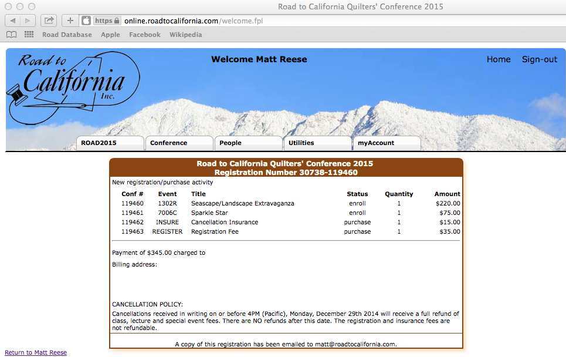This screenshot has height=357, width=566.
Task: Click conf number 119461
Action: click(x=132, y=213)
